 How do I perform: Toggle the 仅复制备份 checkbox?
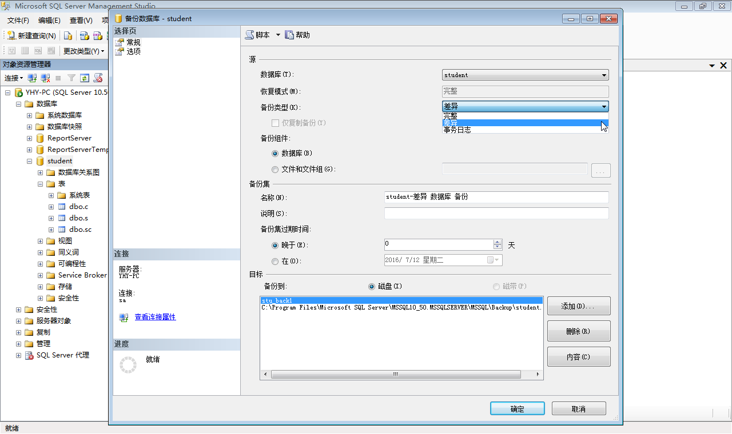[275, 123]
